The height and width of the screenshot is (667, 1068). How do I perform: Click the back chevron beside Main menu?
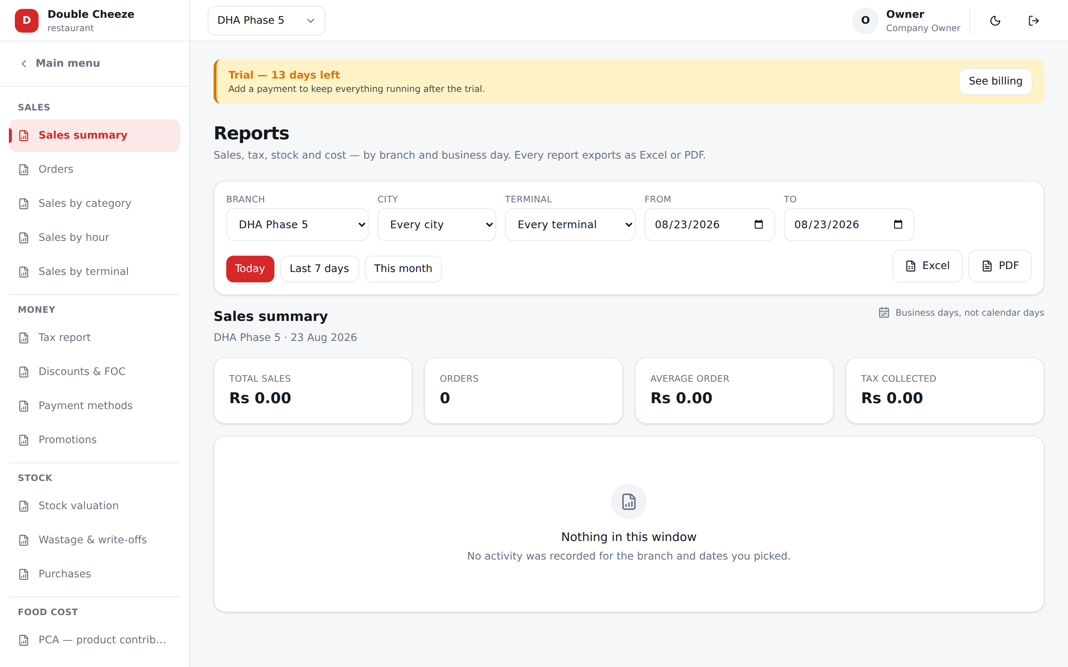pos(24,63)
